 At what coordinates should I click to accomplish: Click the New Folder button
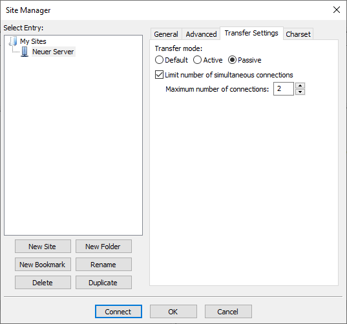[x=103, y=246]
